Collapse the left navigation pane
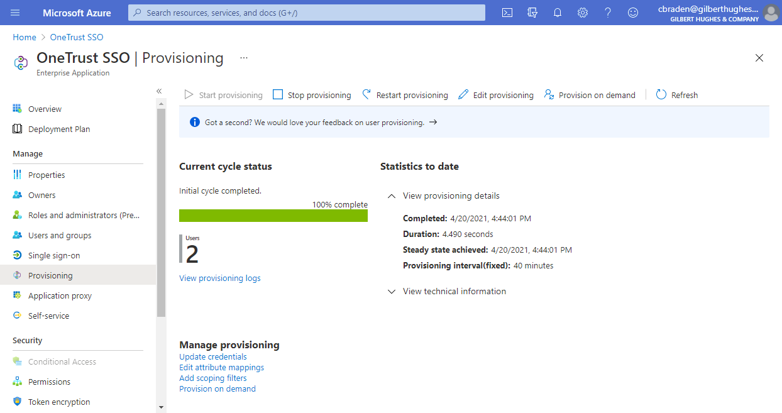Screen dimensions: 782x413 [159, 91]
